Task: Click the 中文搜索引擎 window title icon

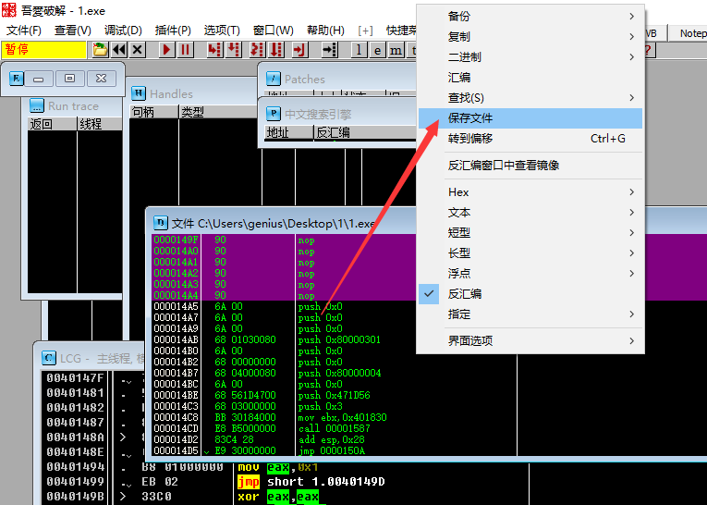Action: pyautogui.click(x=274, y=113)
